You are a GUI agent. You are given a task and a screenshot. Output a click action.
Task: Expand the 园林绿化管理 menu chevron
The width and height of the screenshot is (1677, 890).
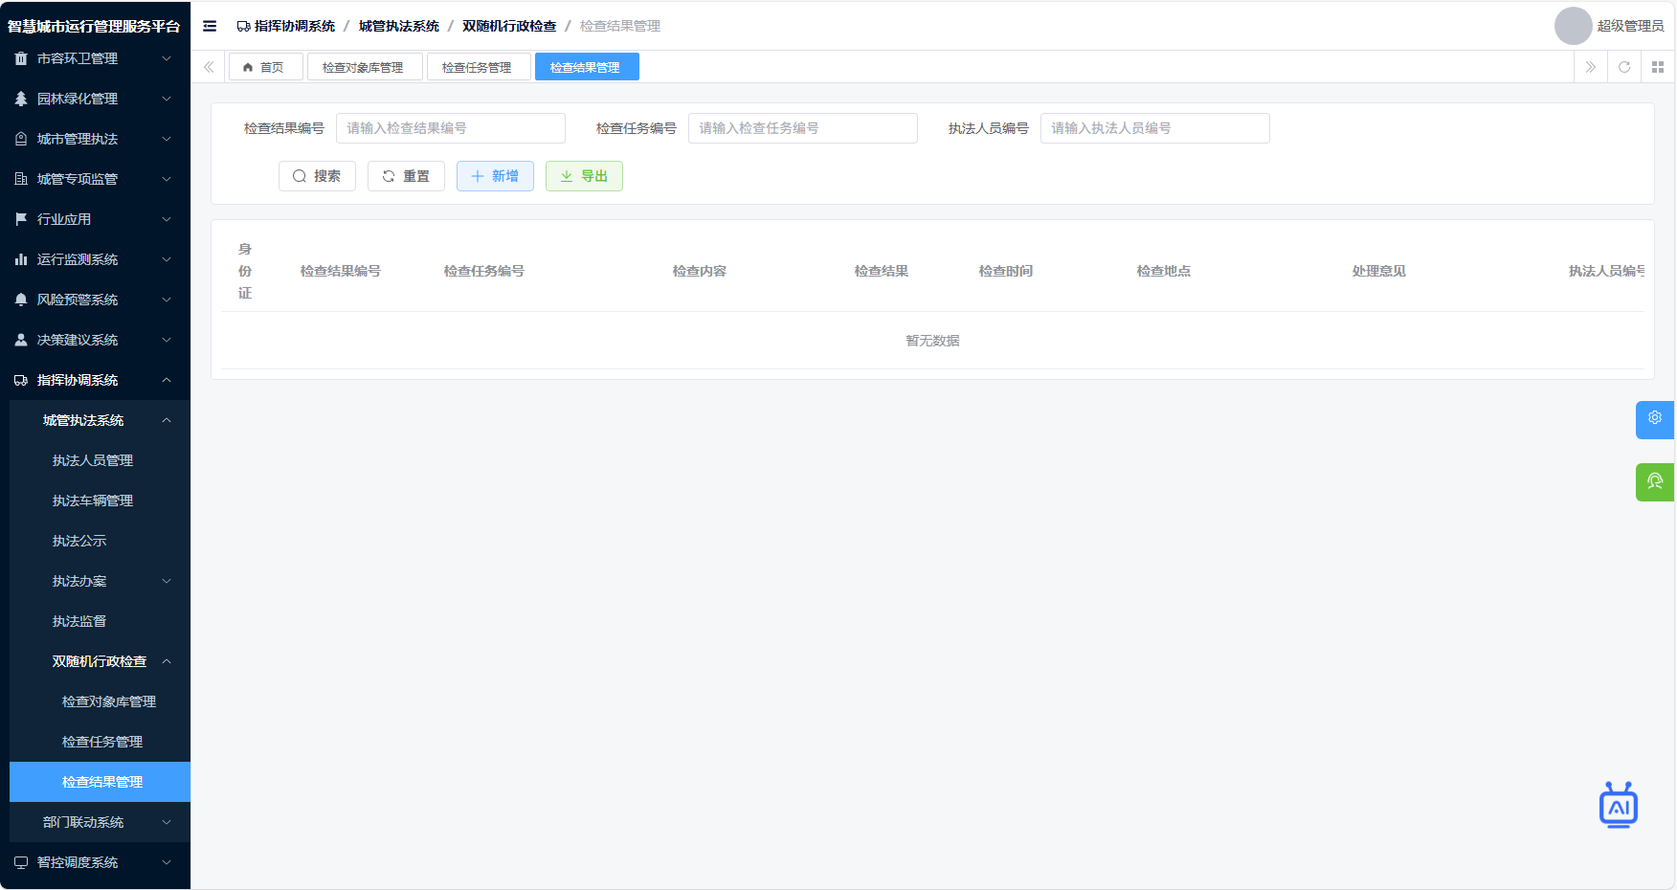coord(167,99)
